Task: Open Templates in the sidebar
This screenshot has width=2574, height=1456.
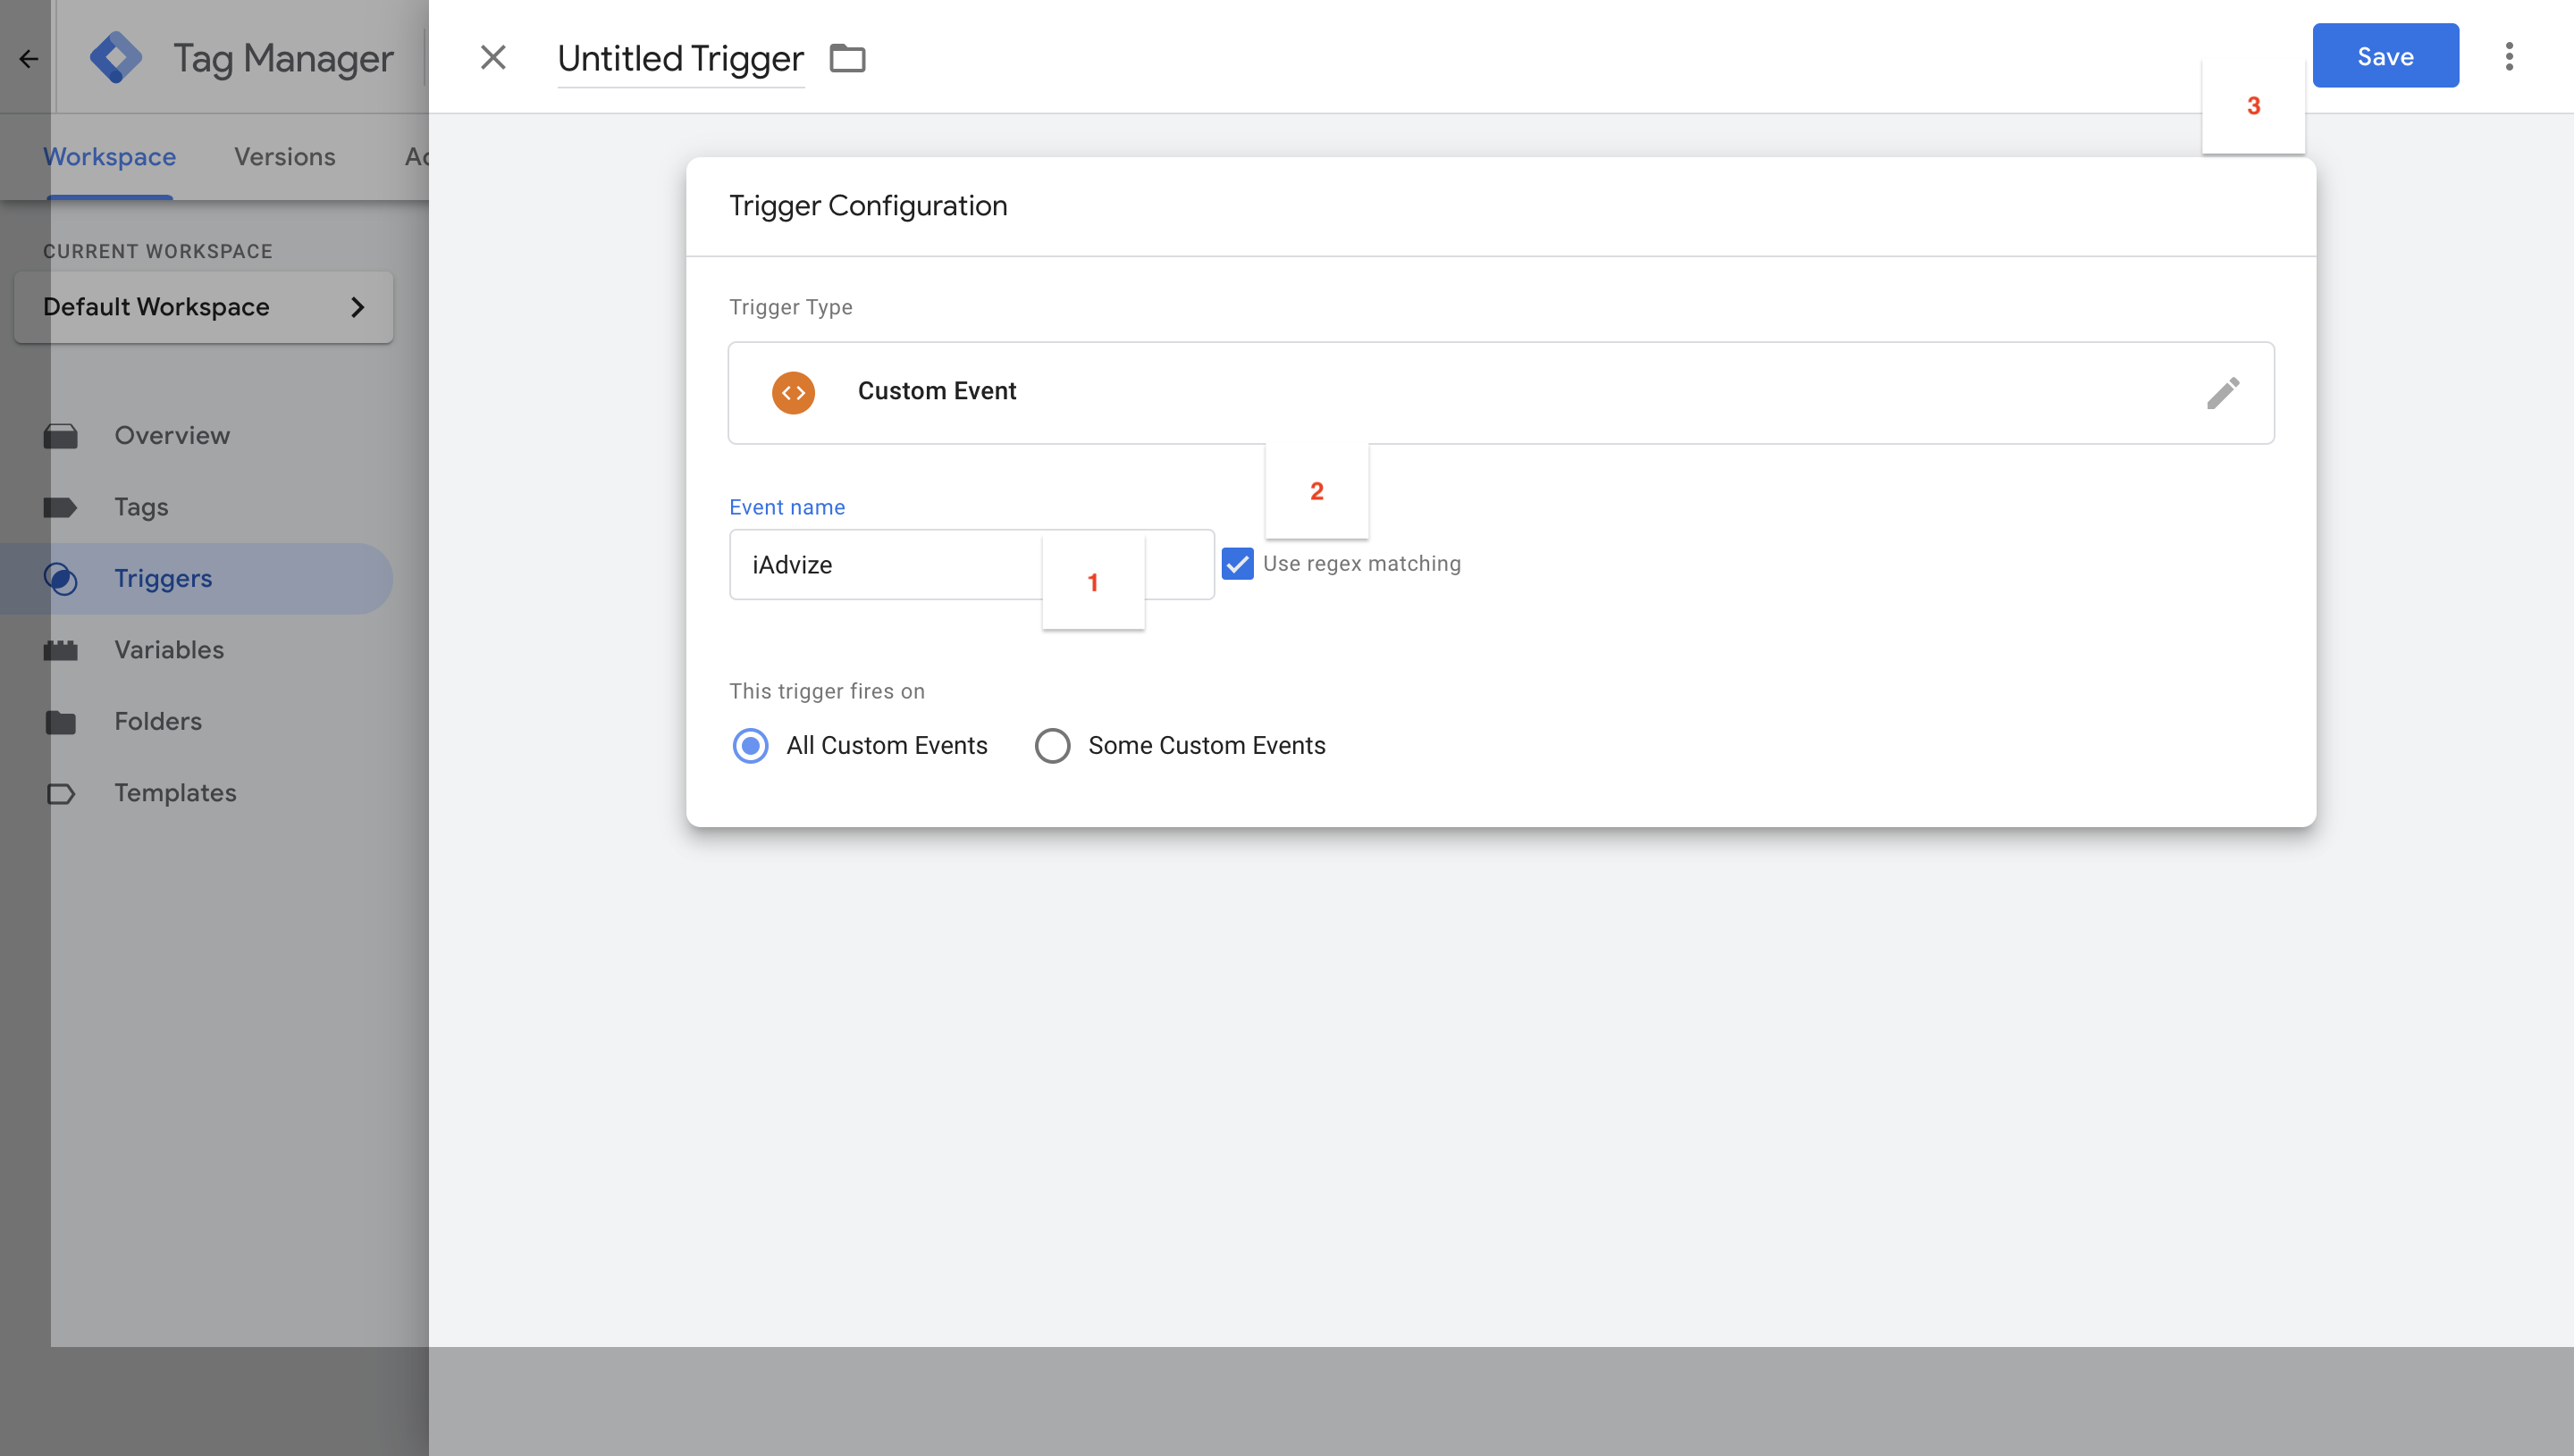Action: (175, 793)
